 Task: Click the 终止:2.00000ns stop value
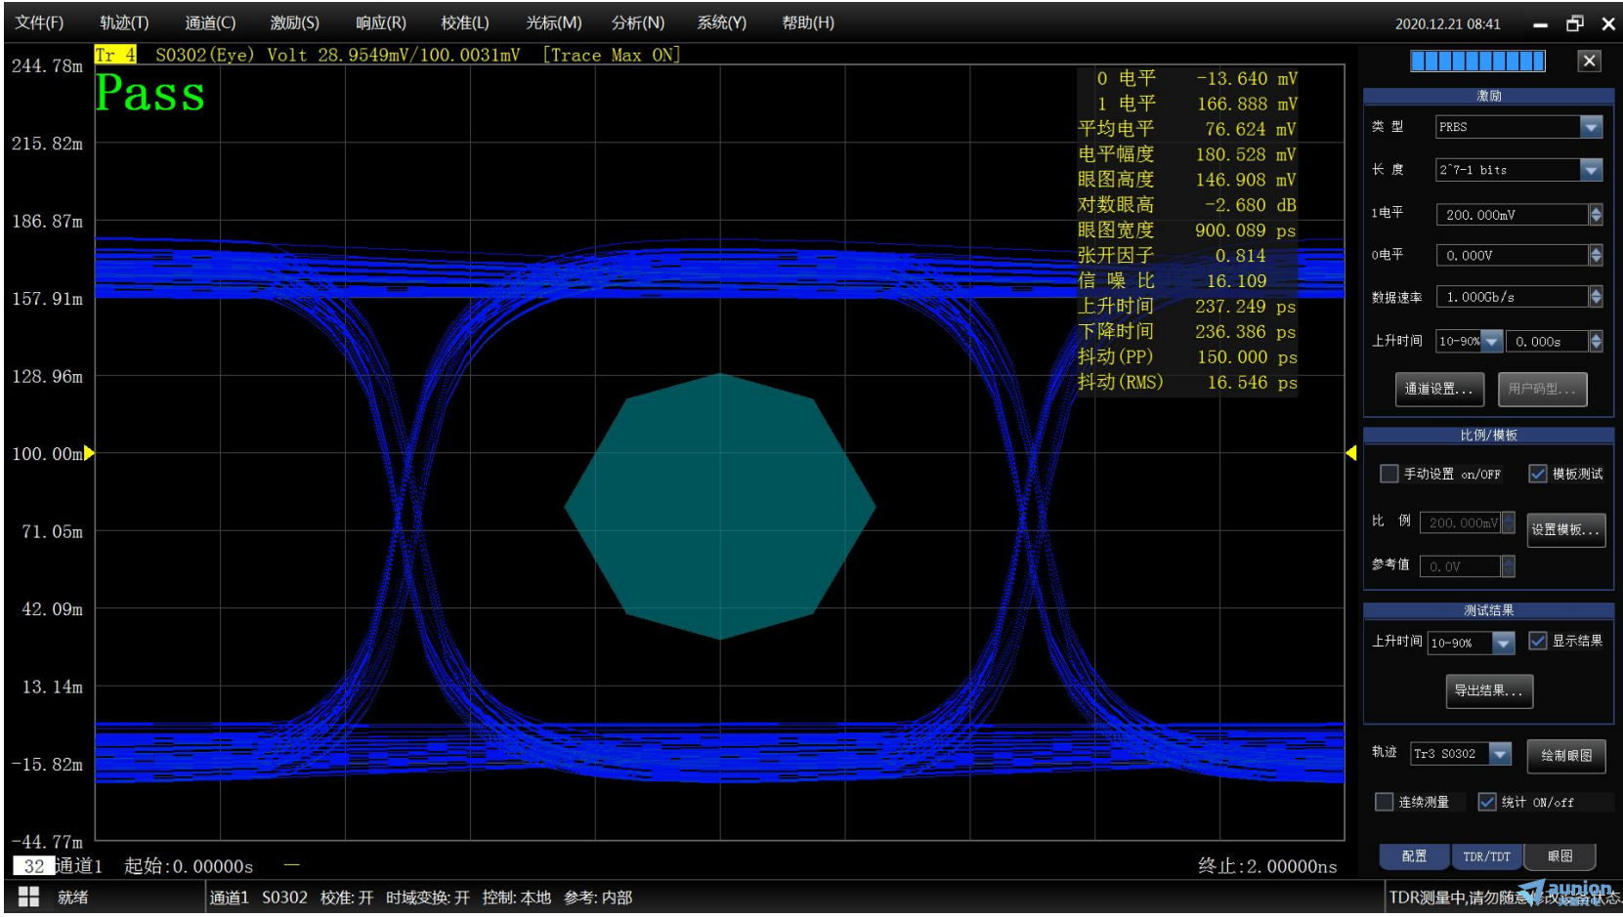[1267, 866]
